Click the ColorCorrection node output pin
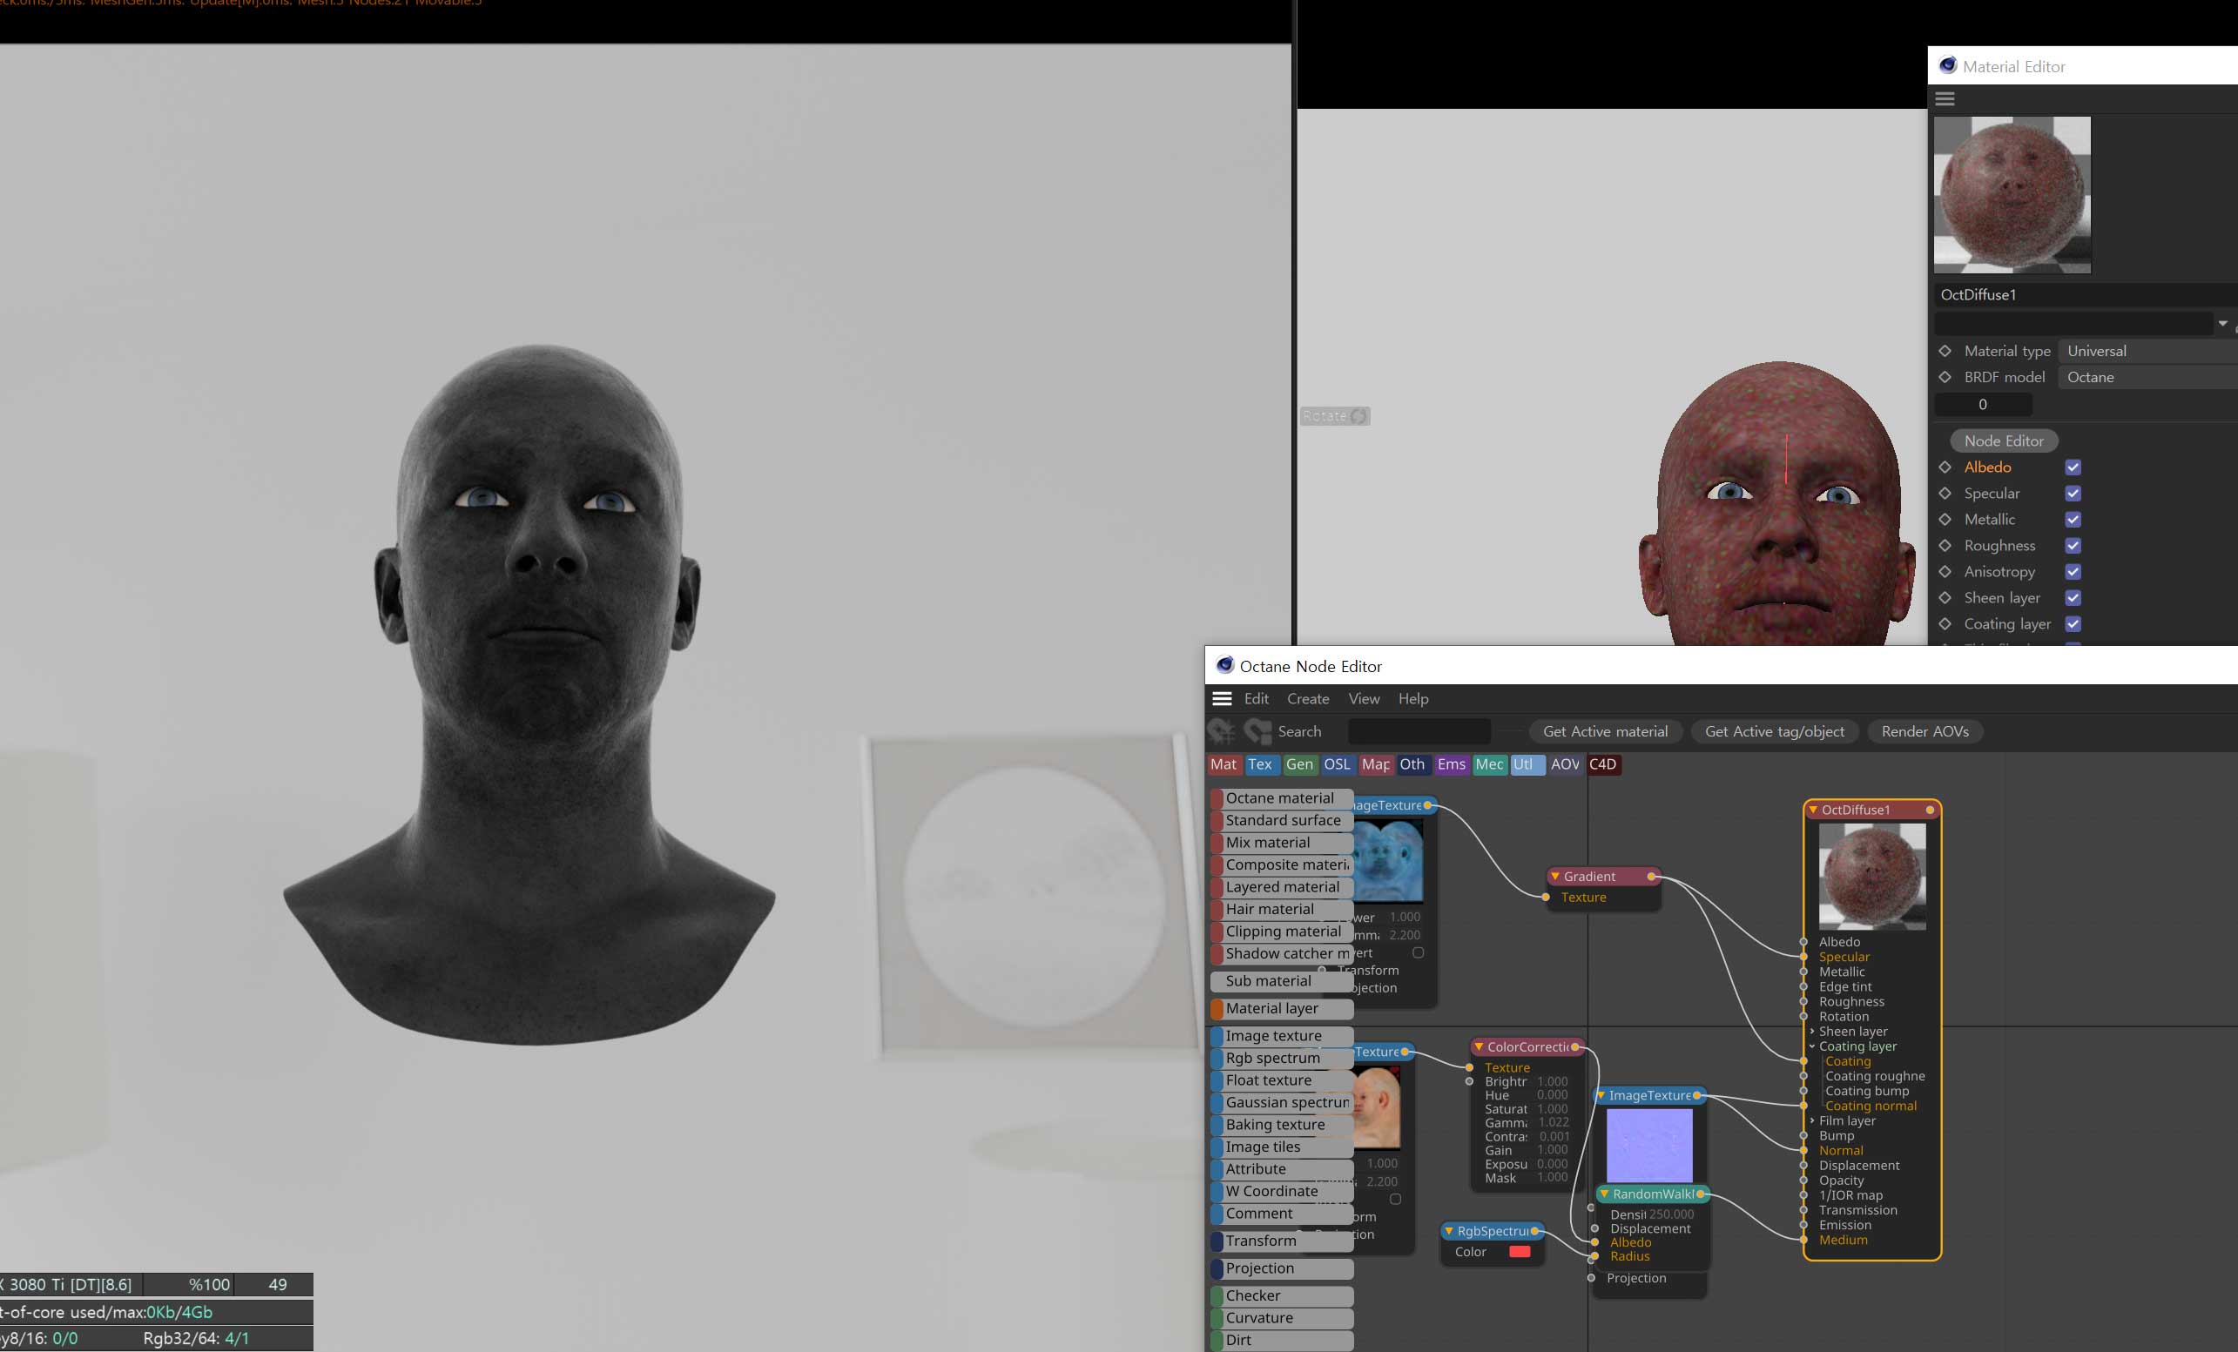The height and width of the screenshot is (1352, 2238). [1575, 1047]
